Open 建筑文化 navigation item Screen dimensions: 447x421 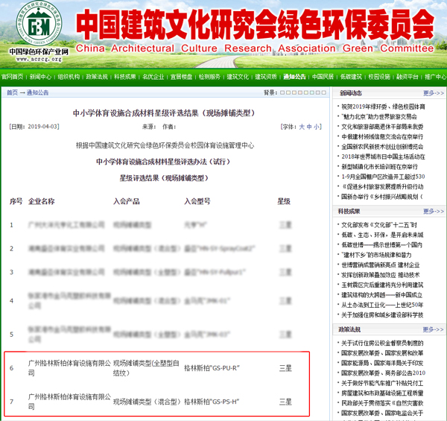[x=238, y=77]
